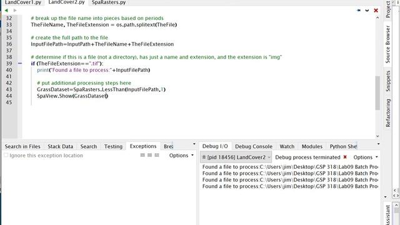Open the editor tab list chevron

tap(367, 11)
